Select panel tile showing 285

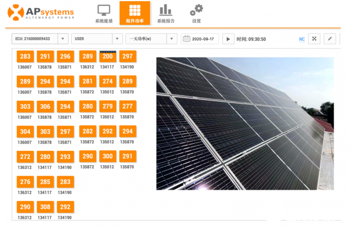point(45,182)
